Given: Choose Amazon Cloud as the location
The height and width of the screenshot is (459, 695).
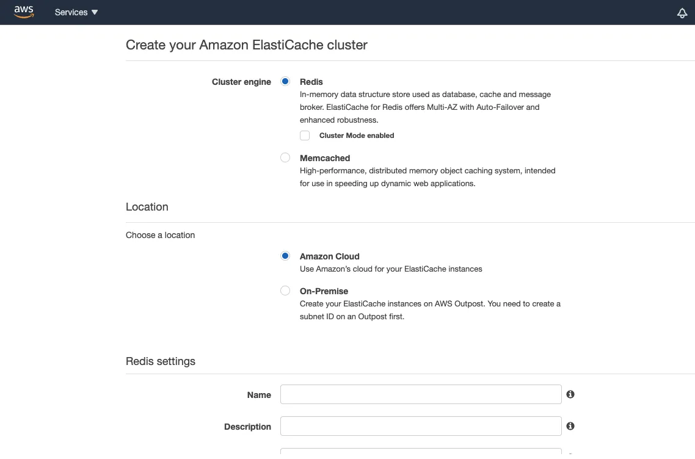Looking at the screenshot, I should (x=285, y=256).
